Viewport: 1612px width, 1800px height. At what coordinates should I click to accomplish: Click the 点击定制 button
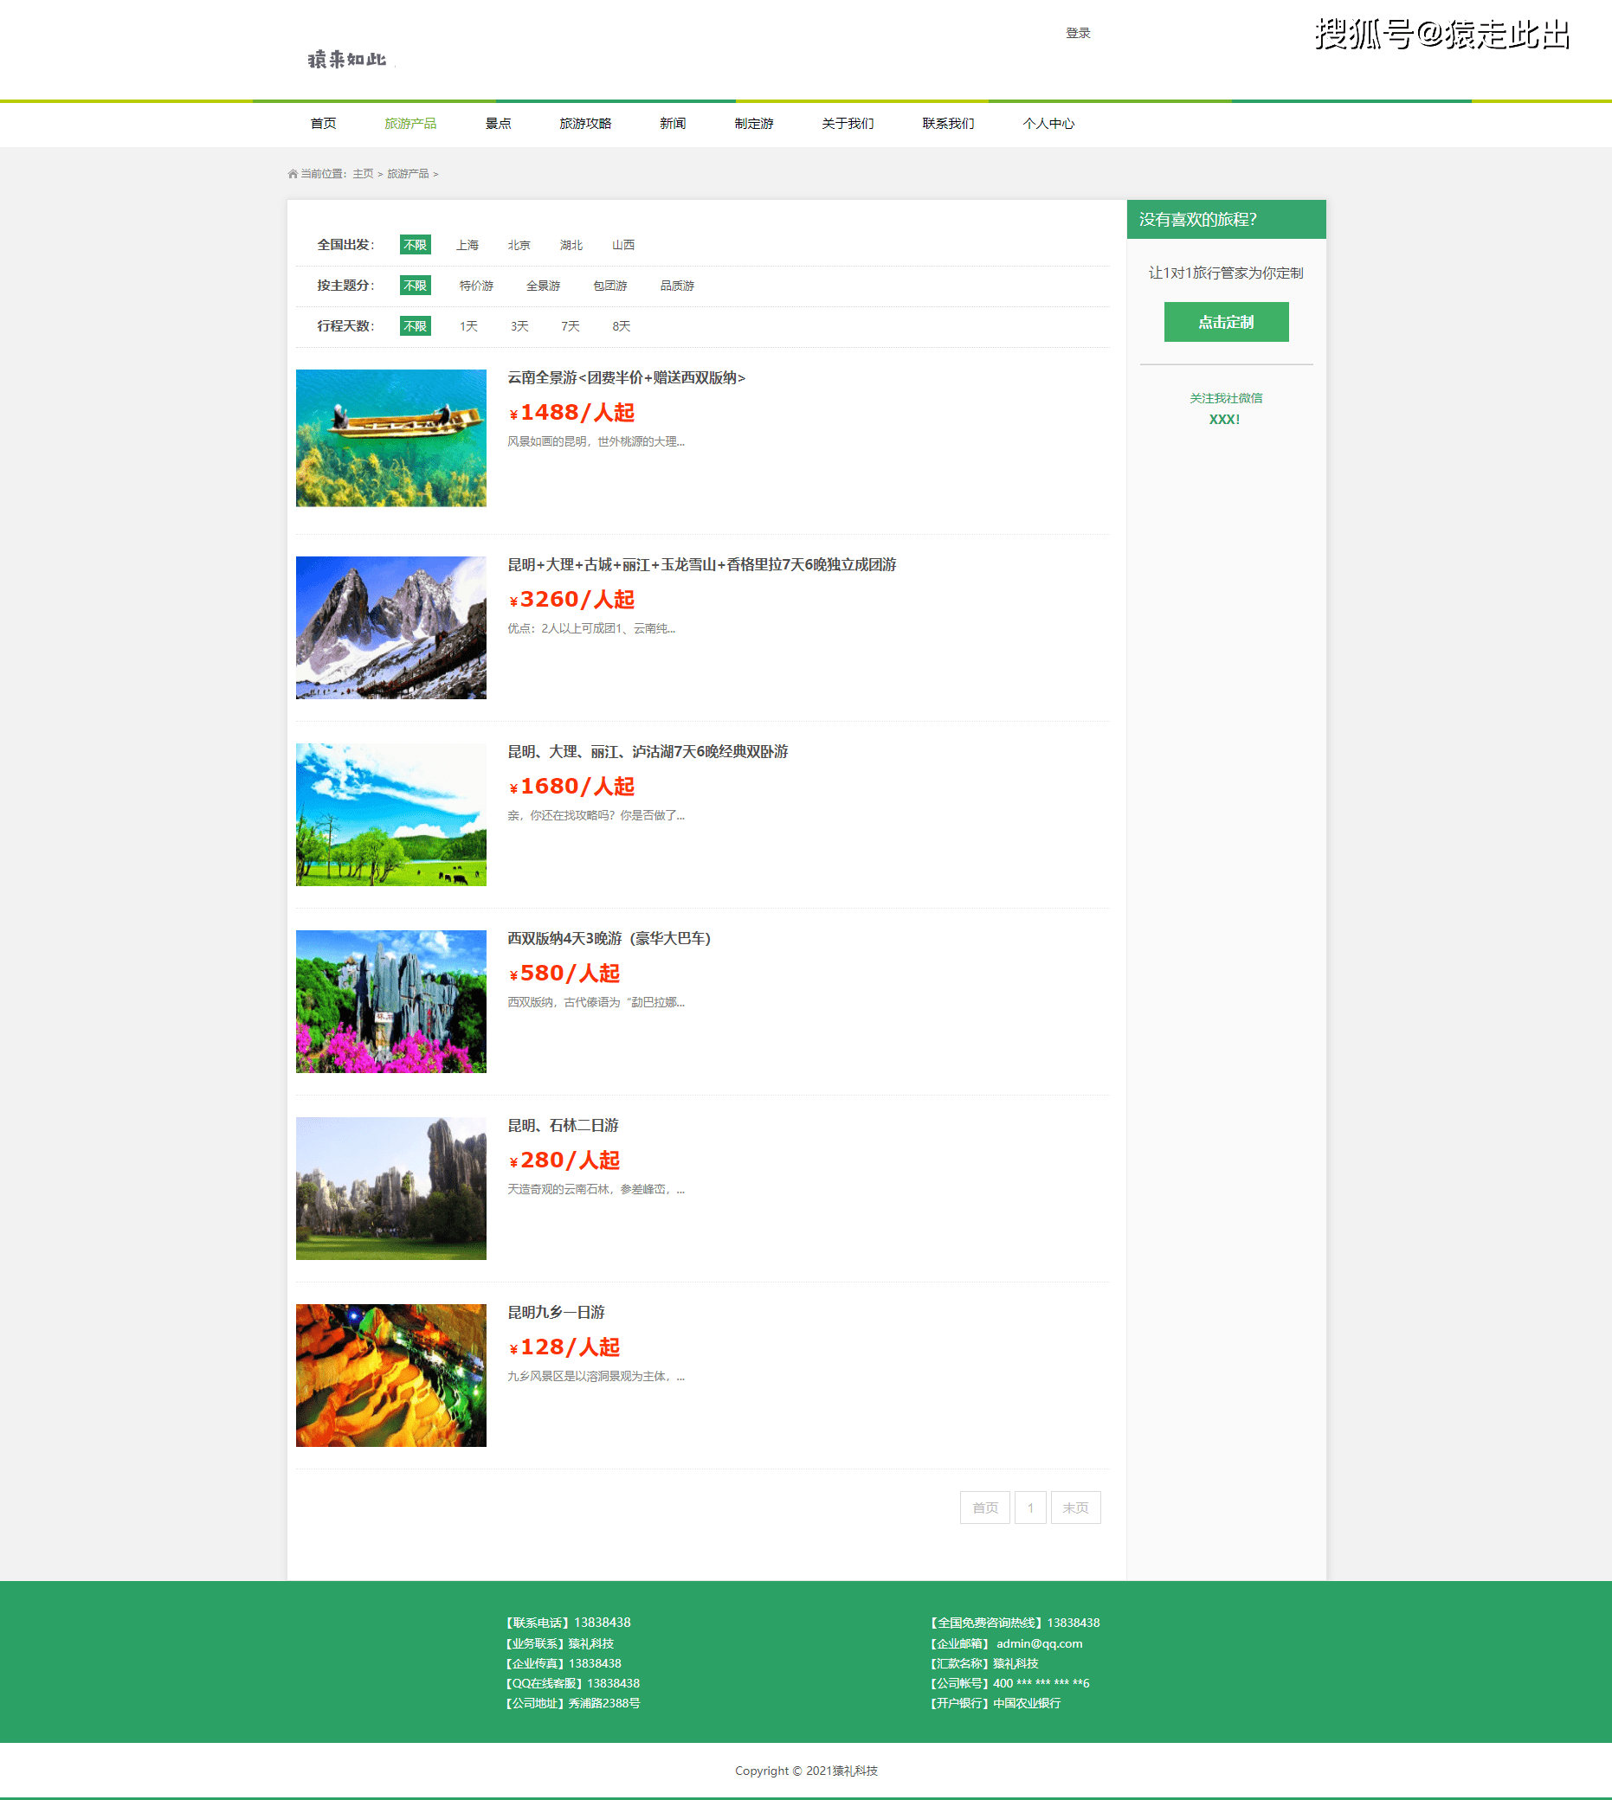pyautogui.click(x=1225, y=322)
